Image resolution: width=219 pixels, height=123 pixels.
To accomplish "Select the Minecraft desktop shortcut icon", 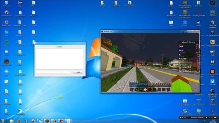I will coord(212,102).
